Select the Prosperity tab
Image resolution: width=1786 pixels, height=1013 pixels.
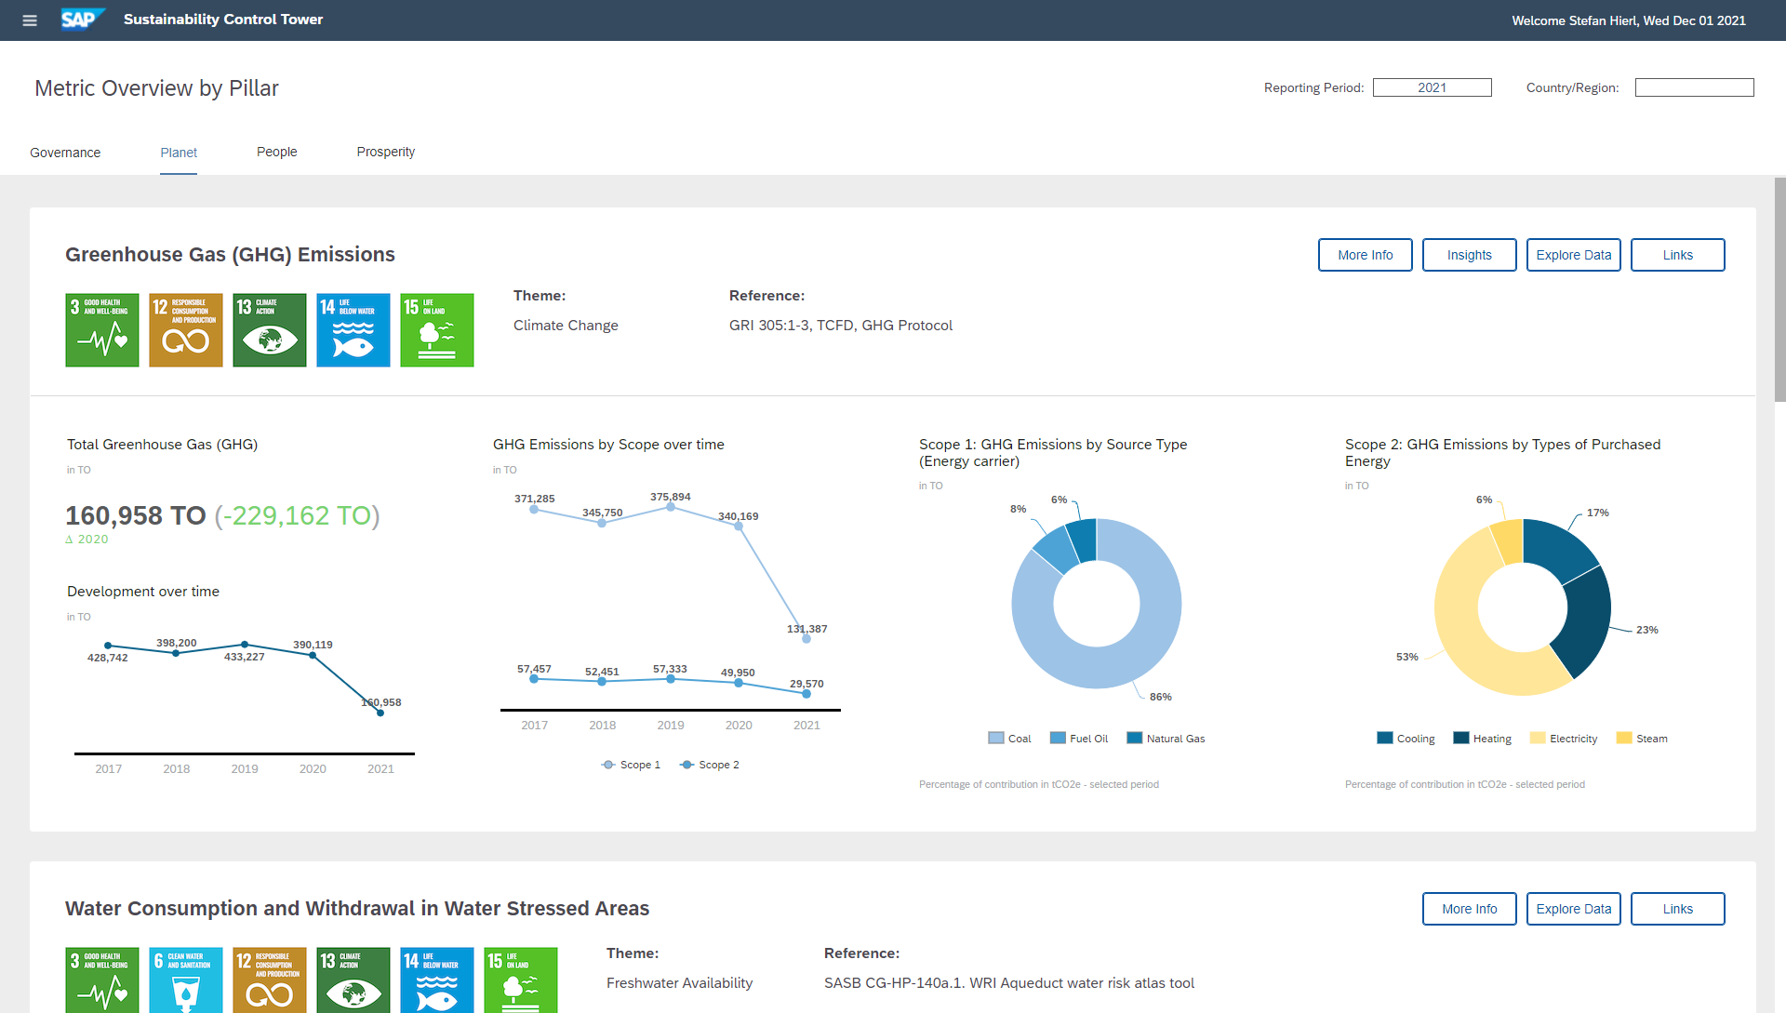coord(384,152)
